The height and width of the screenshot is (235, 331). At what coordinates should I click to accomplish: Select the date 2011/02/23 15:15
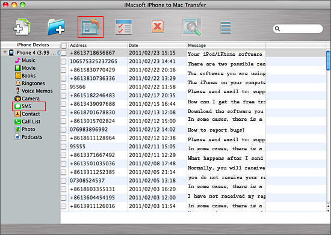tap(152, 53)
